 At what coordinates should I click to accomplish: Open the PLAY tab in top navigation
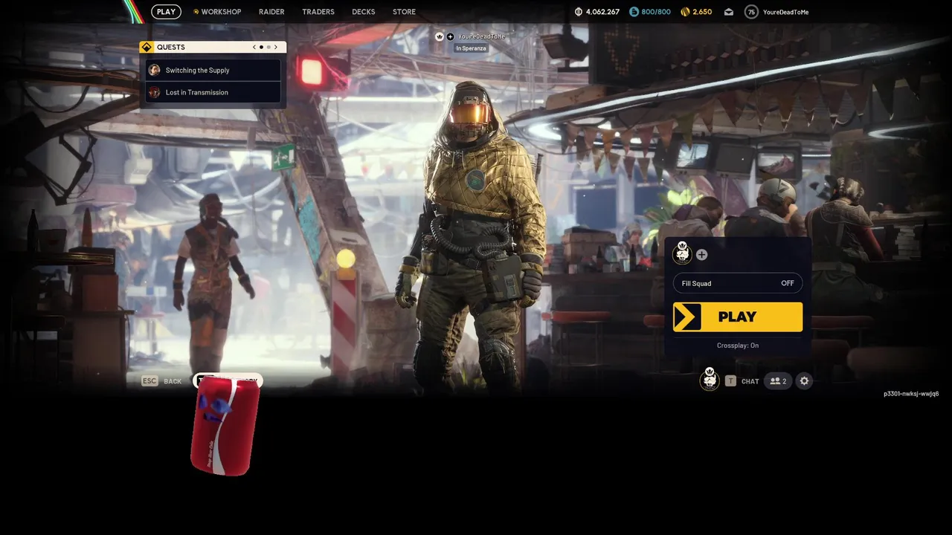(x=166, y=12)
